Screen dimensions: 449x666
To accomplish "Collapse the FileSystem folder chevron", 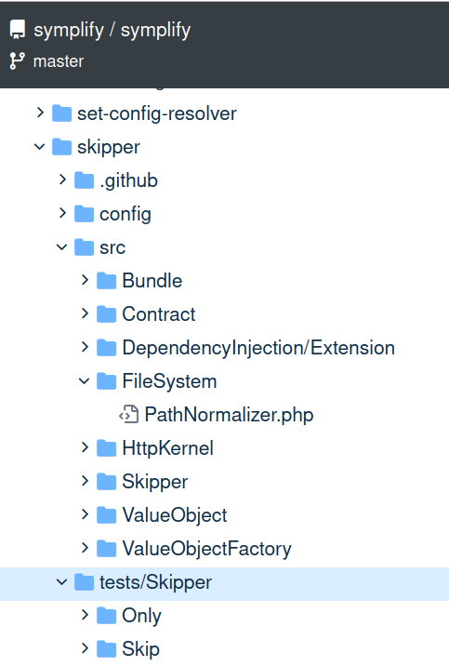I will pyautogui.click(x=85, y=381).
